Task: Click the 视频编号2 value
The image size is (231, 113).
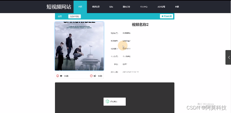Action: click(x=127, y=33)
